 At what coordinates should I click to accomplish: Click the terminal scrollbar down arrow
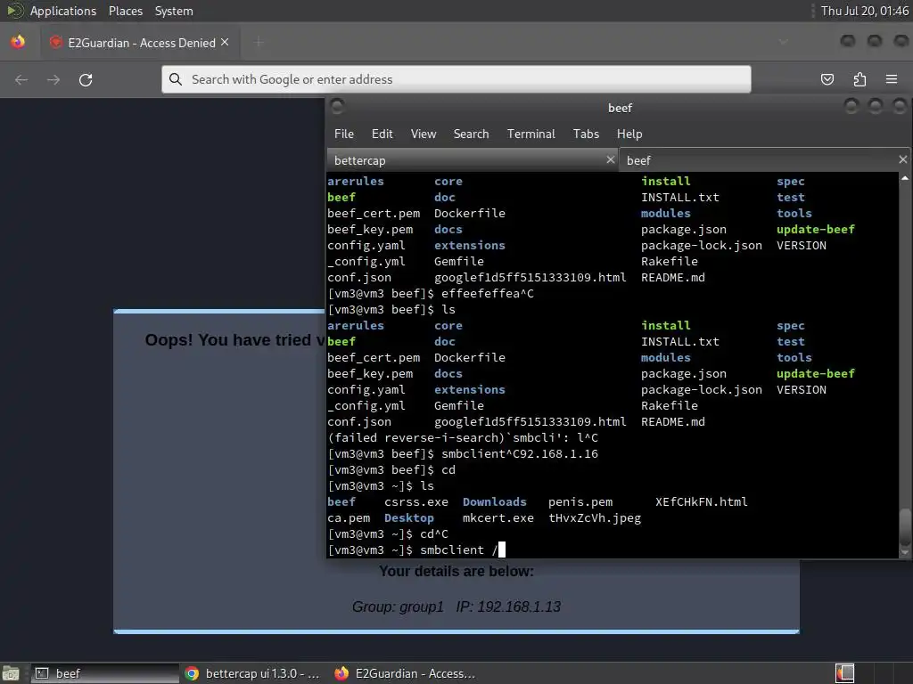click(x=905, y=552)
